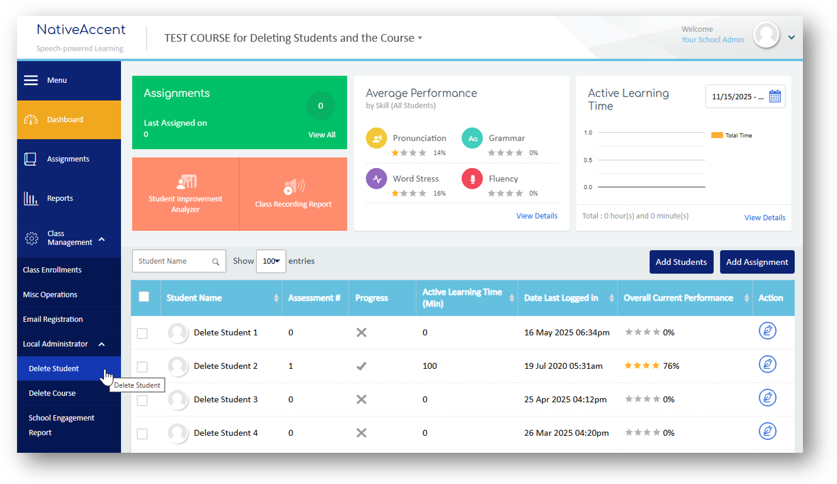Toggle the select-all checkbox in table header
Image resolution: width=837 pixels, height=484 pixels.
tap(144, 297)
